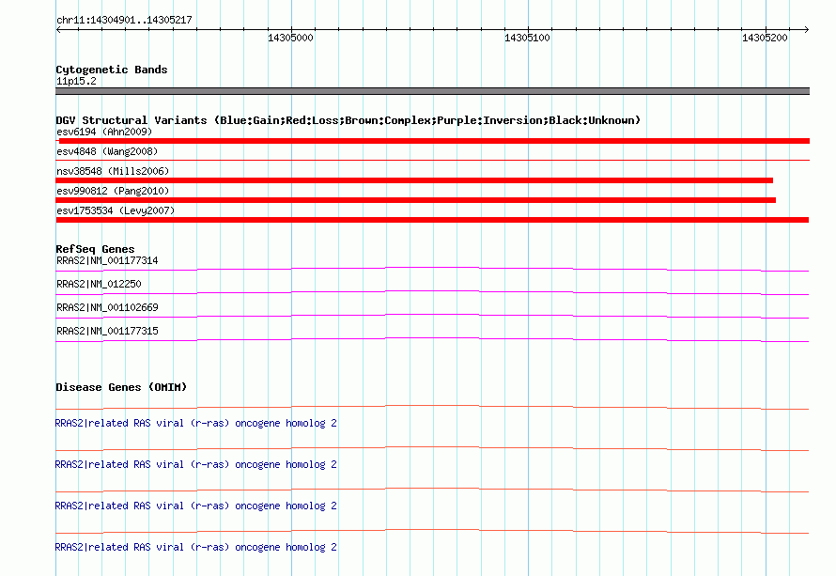Click the red bar for esv1753534
The height and width of the screenshot is (576, 836).
432,220
